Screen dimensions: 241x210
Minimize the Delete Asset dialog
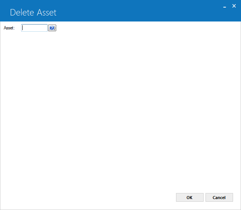[x=224, y=6]
